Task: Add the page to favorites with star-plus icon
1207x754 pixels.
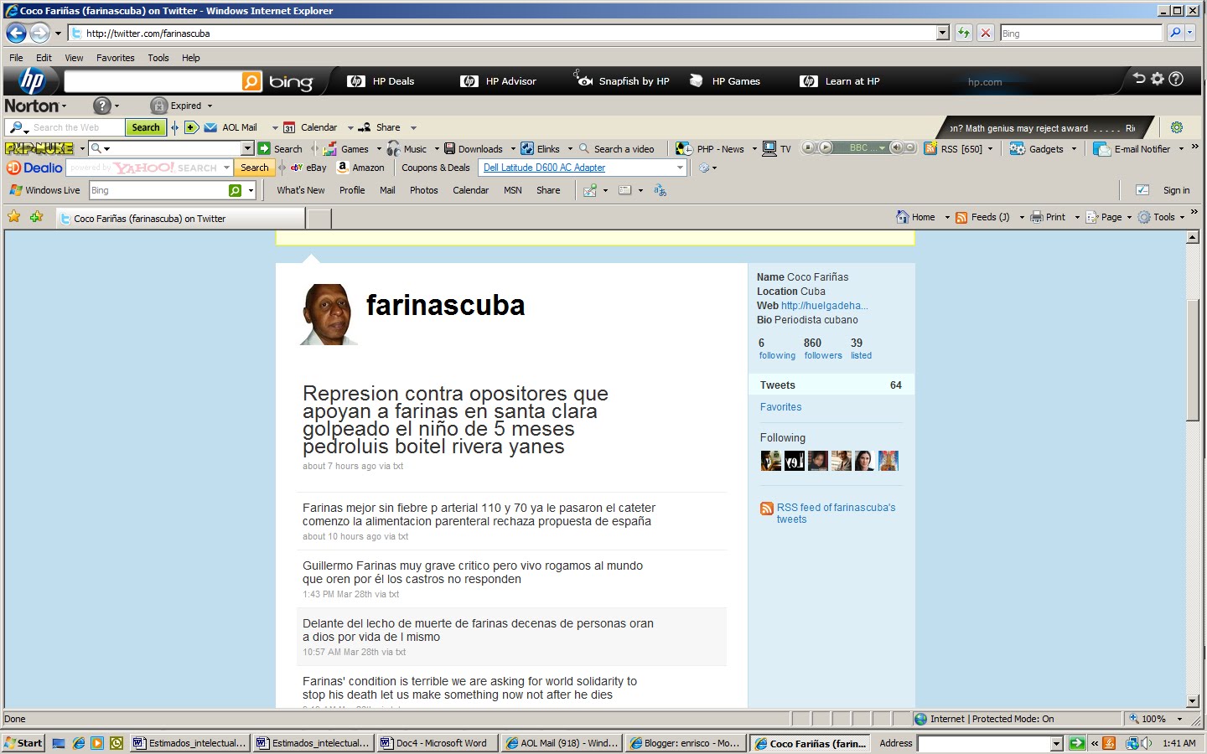Action: (36, 217)
